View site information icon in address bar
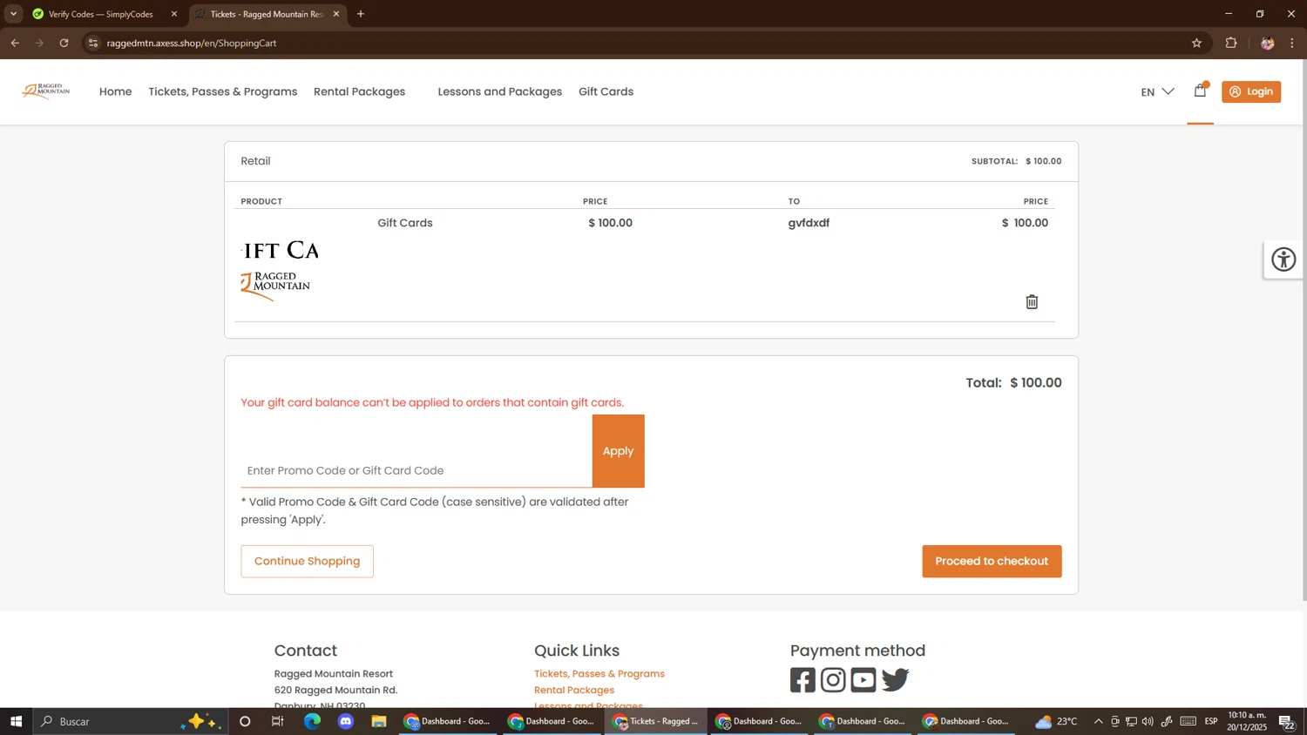Image resolution: width=1307 pixels, height=735 pixels. (93, 43)
